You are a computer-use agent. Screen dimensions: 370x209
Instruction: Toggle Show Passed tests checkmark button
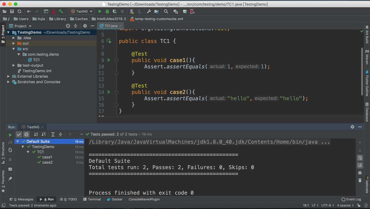tap(19, 134)
